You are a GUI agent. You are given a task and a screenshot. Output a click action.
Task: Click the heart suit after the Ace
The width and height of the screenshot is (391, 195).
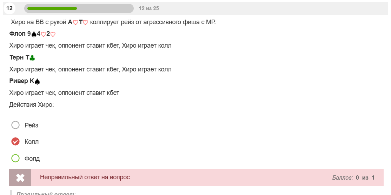75,23
